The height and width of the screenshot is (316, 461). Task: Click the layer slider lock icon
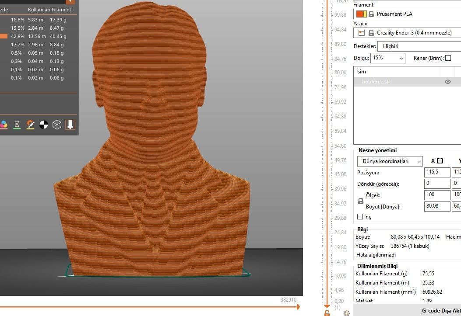tap(327, 313)
